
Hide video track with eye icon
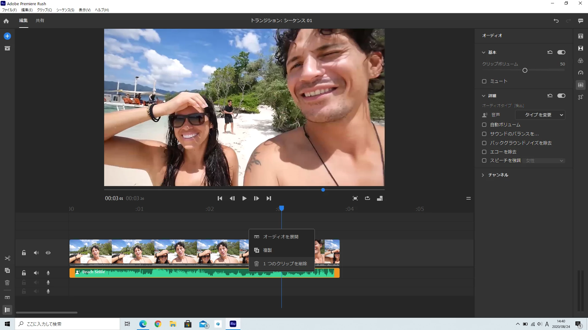[x=48, y=253]
